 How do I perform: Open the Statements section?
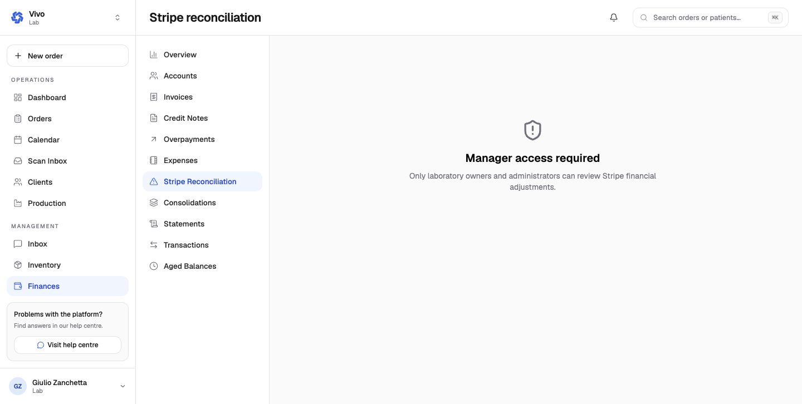[x=202, y=224]
